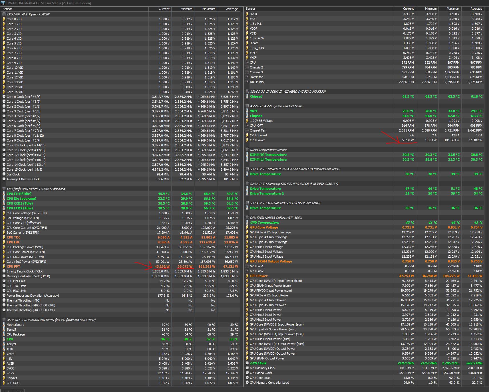Click the Core+SoC Power (SVI2 TFN) label
This screenshot has height=392, width=489.
(x=26, y=262)
